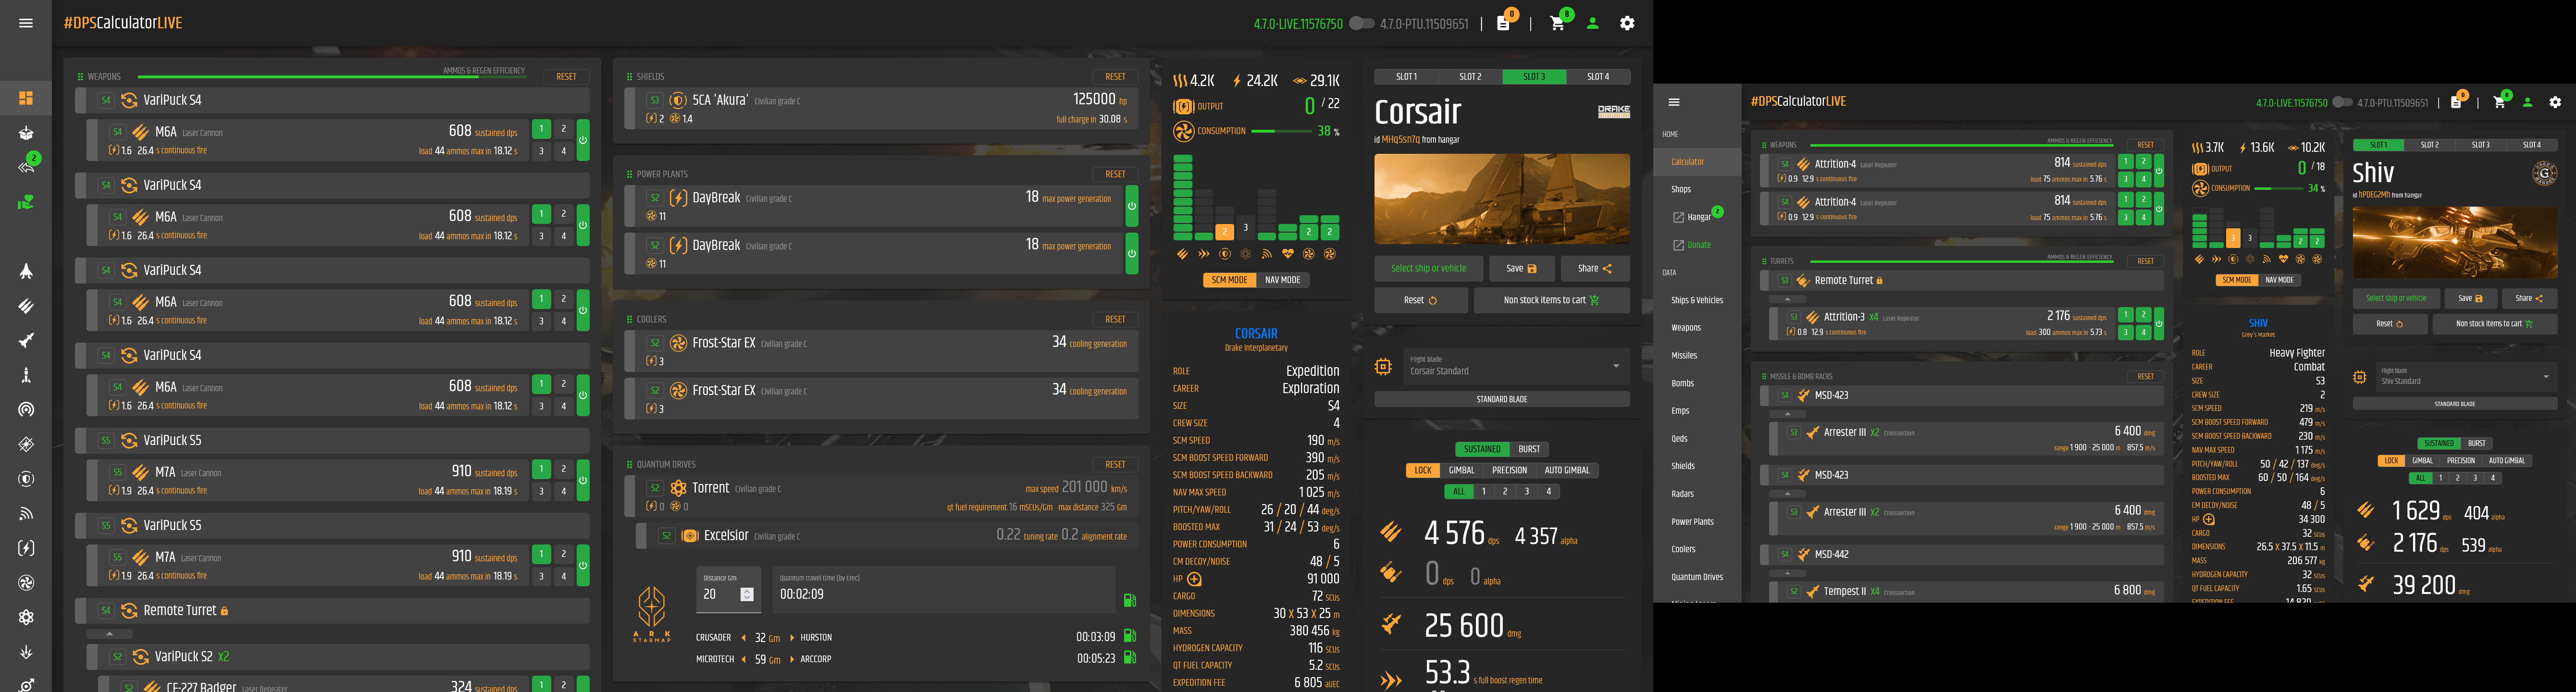Click the Power Plants lightning sidebar icon
Image resolution: width=2576 pixels, height=692 pixels.
26,548
